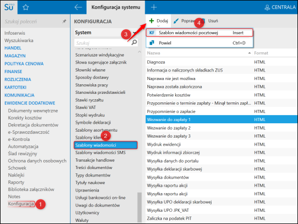
Task: Click the pin icon in command search
Action: click(x=65, y=21)
